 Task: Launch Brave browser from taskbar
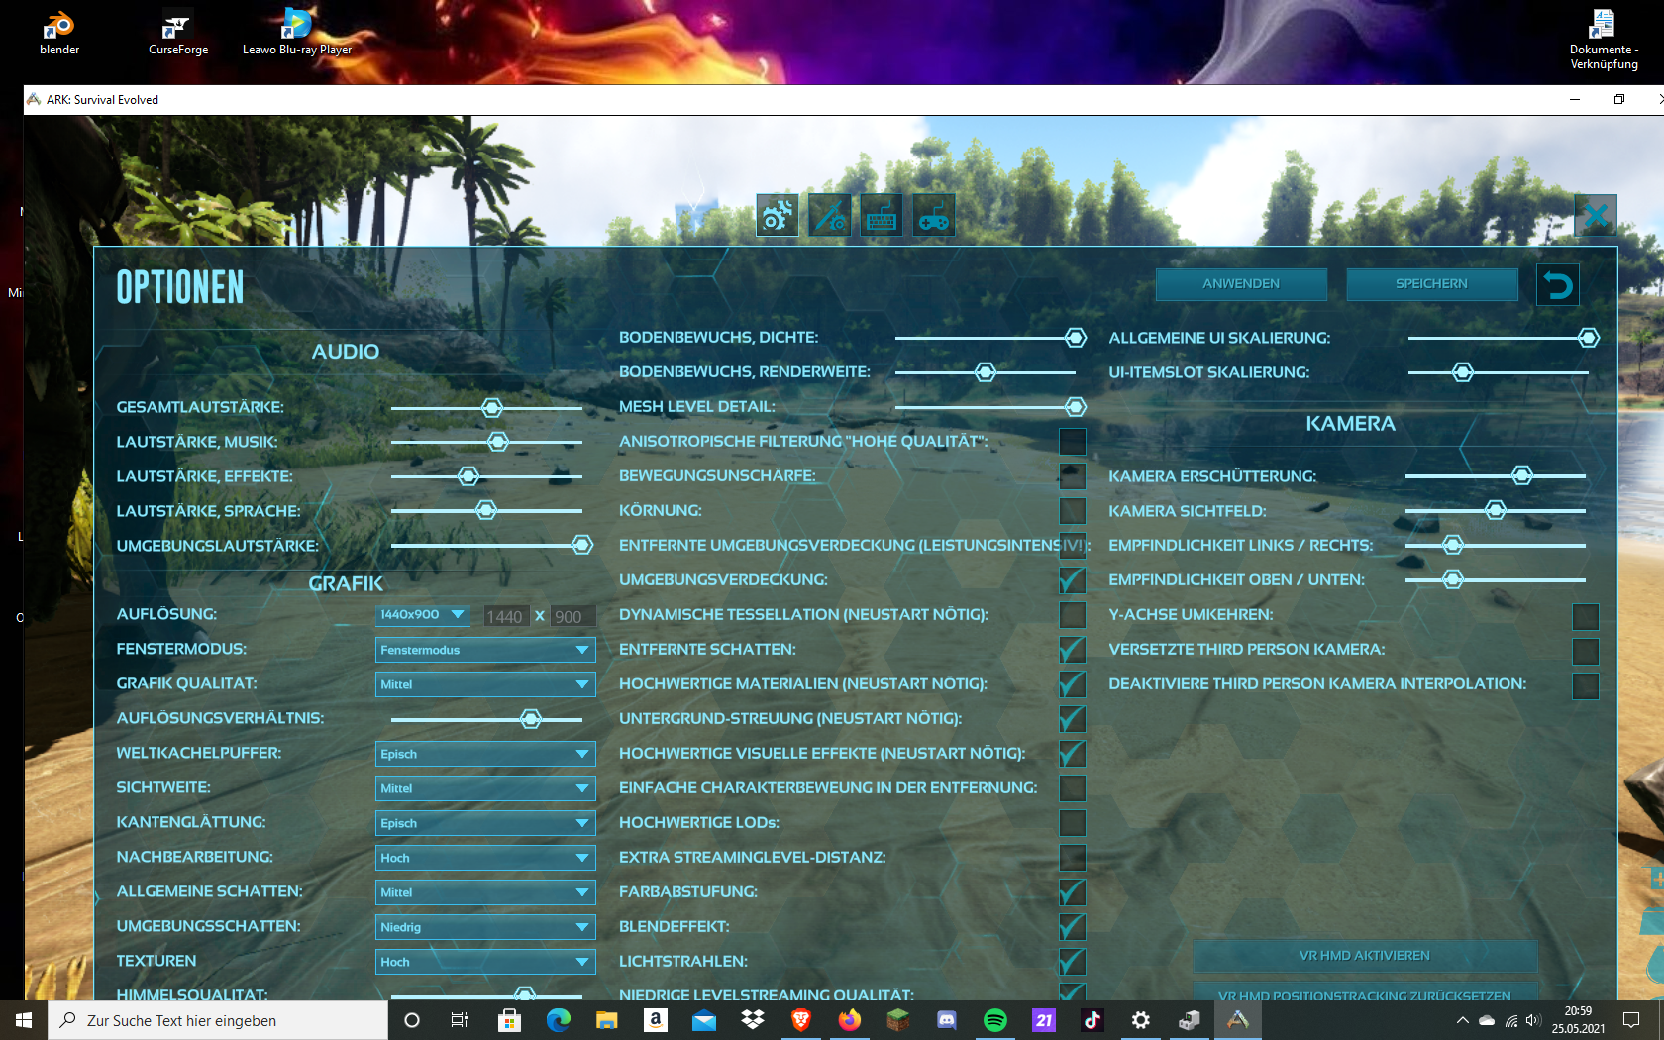pos(801,1020)
